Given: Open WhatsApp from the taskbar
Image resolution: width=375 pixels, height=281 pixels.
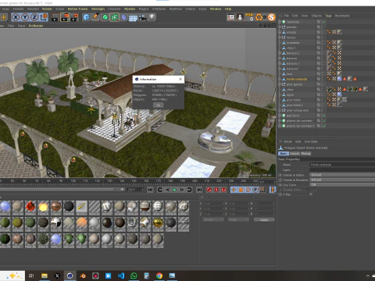Looking at the screenshot, I should pyautogui.click(x=134, y=276).
